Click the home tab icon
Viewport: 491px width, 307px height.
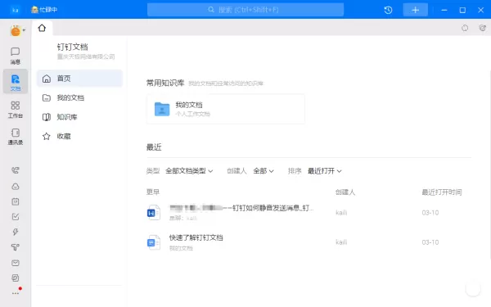click(42, 28)
